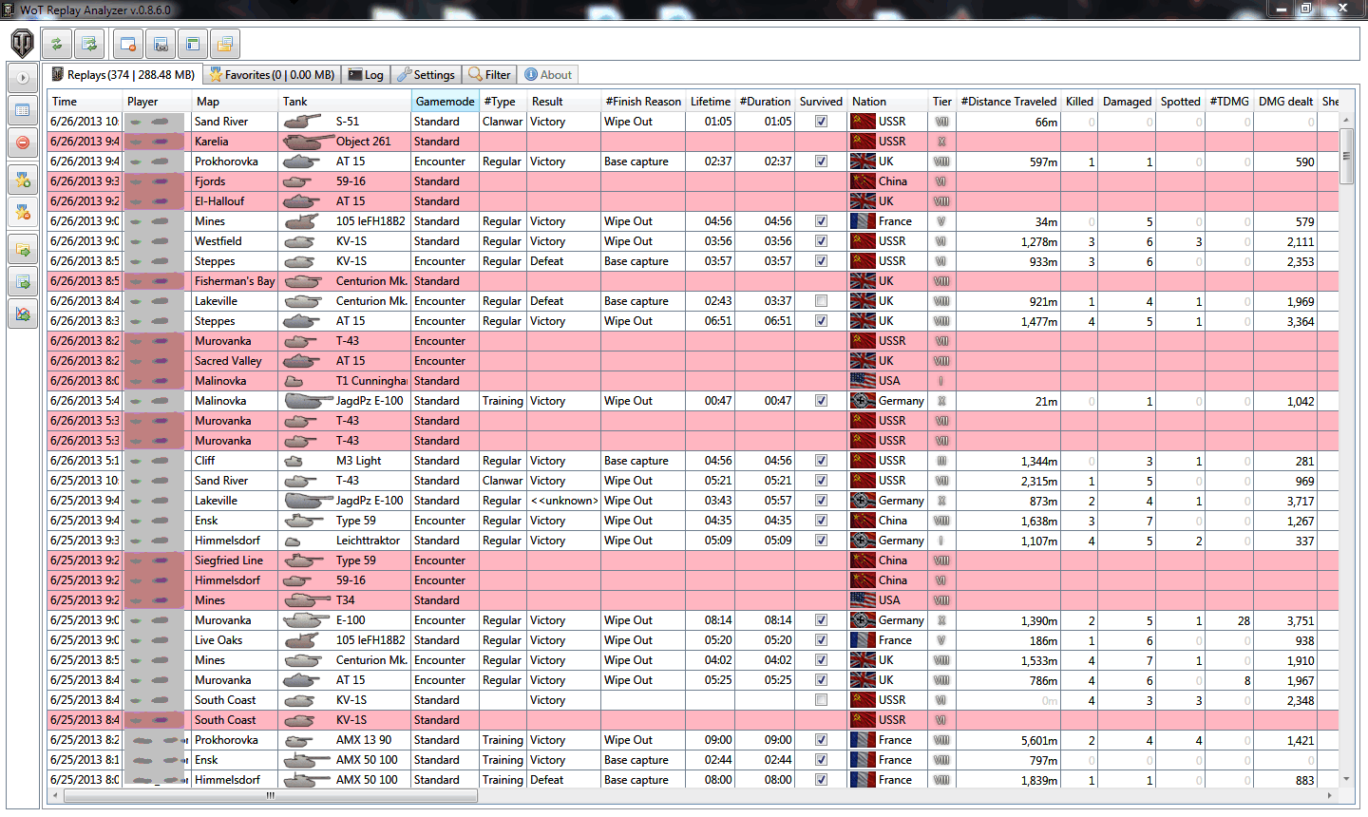This screenshot has width=1368, height=817.
Task: Toggle Survived checkbox in the Westfield KV-1S row
Action: coord(821,241)
